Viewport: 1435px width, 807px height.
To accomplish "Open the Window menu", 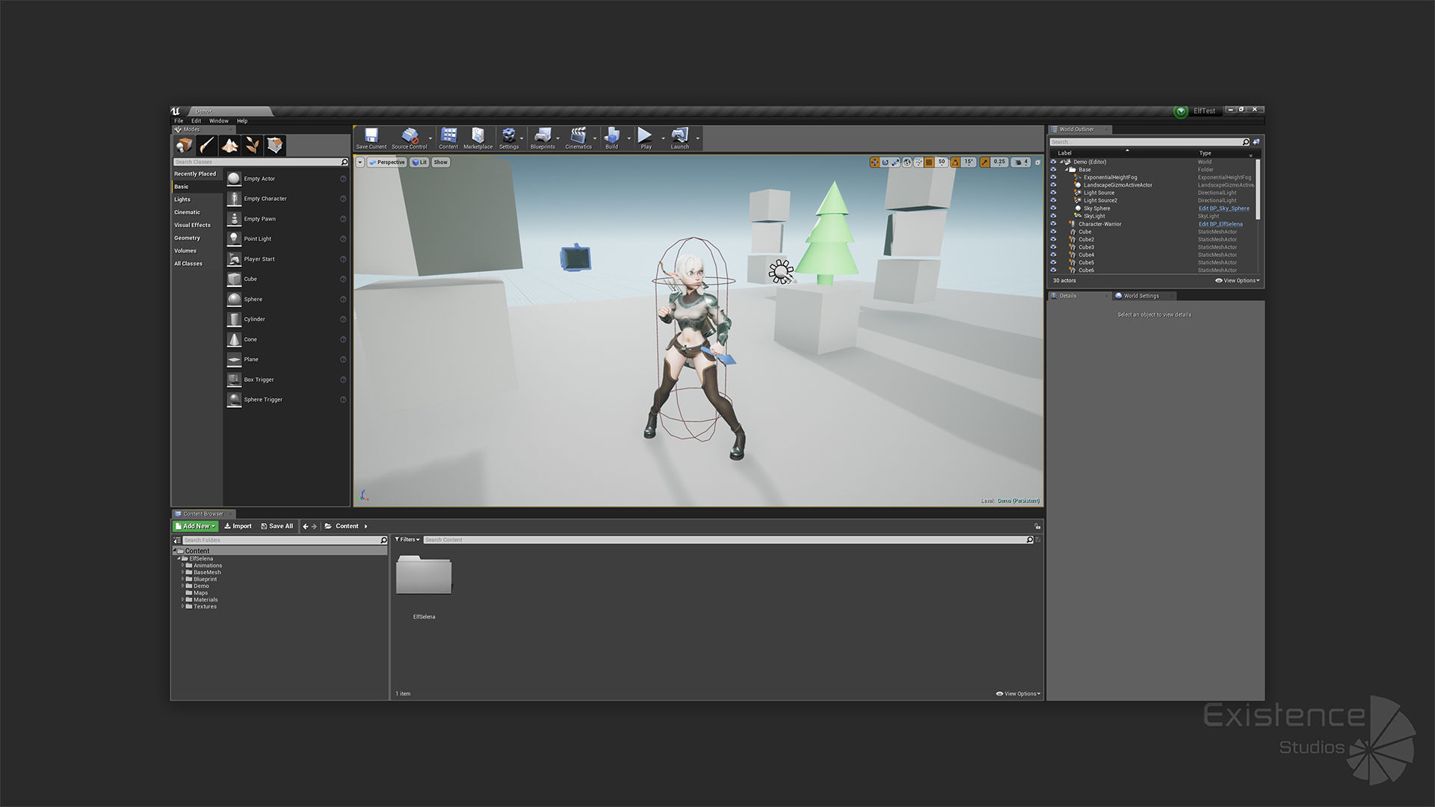I will tap(218, 121).
